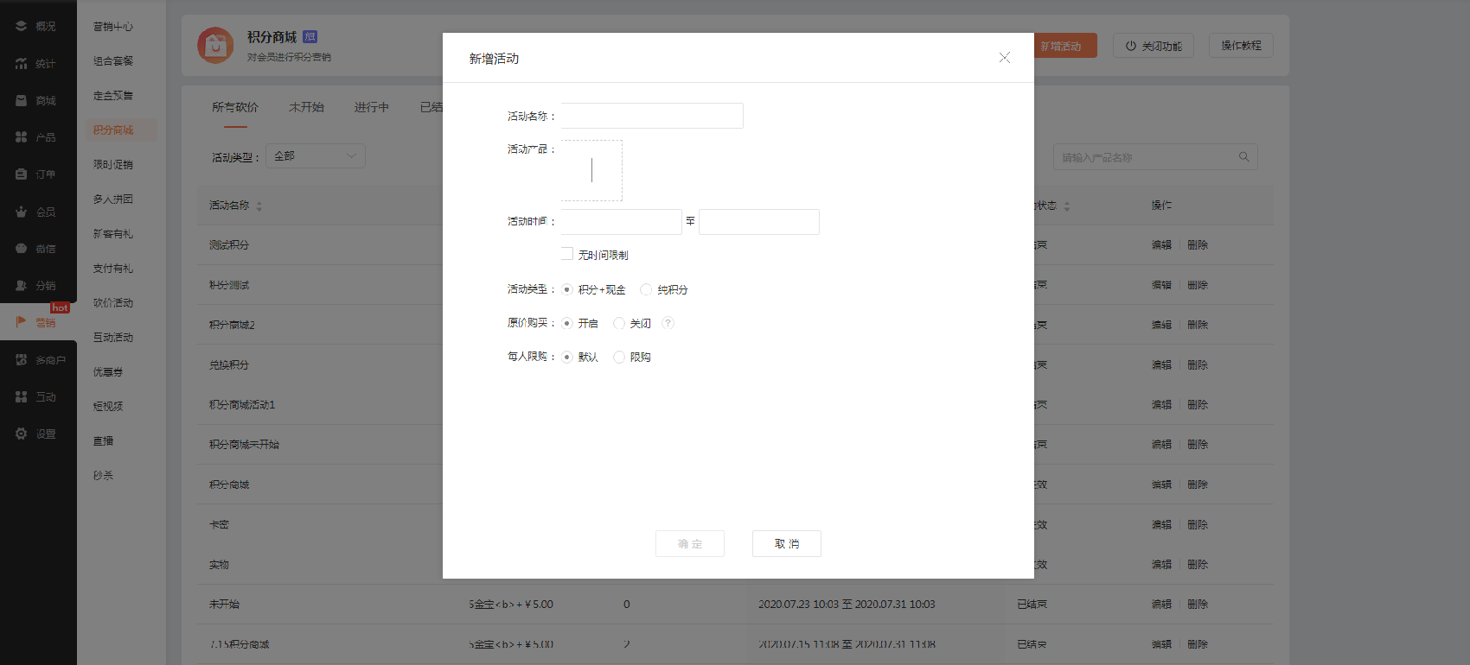Screen dimensions: 1470x665
Task: Select 限购 for 每人限购
Action: coord(619,357)
